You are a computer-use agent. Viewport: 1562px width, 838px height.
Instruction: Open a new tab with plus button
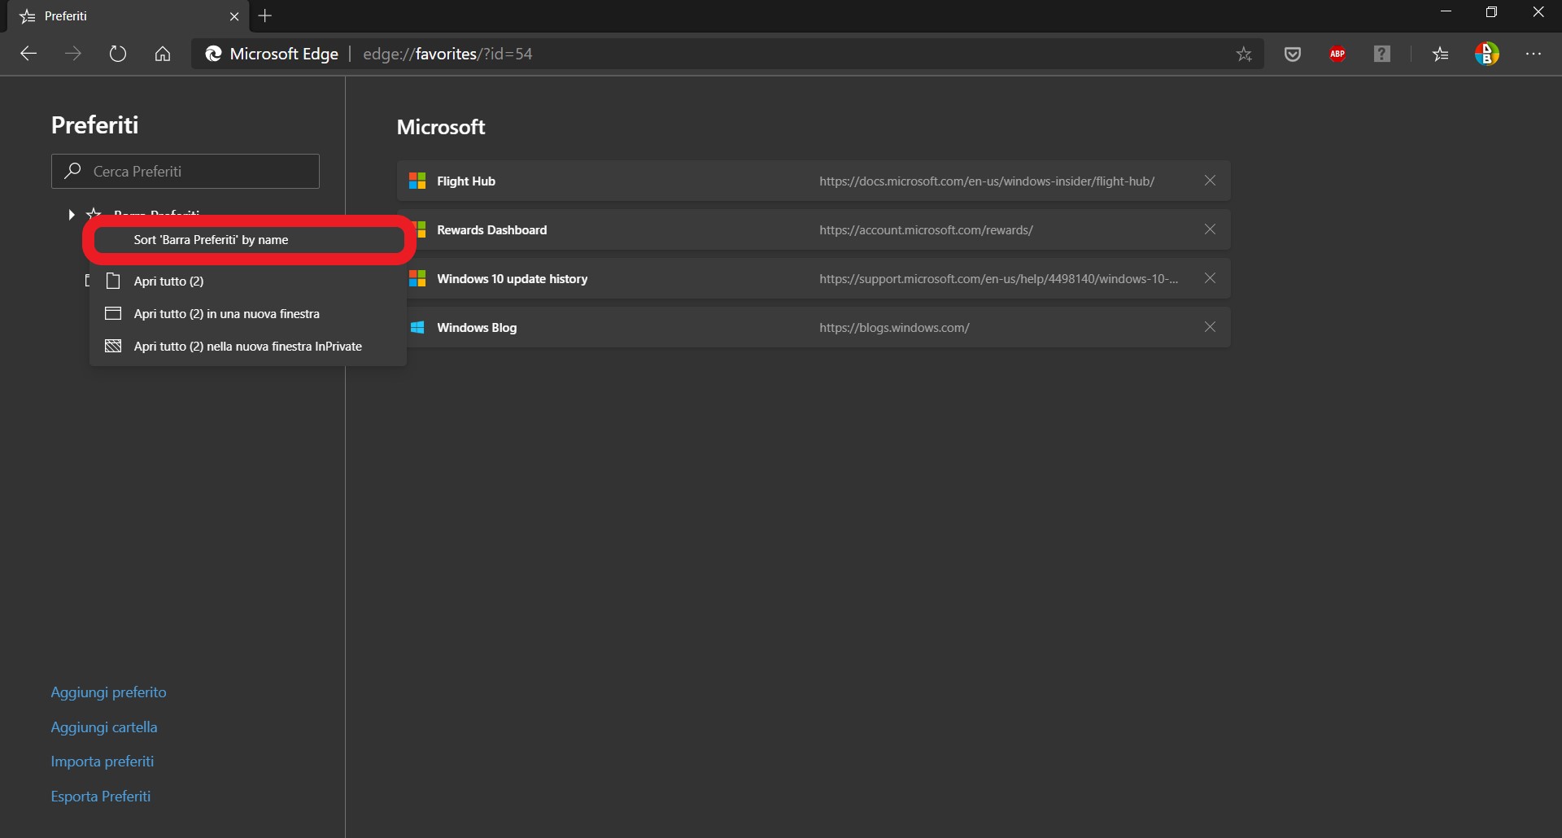pyautogui.click(x=265, y=15)
